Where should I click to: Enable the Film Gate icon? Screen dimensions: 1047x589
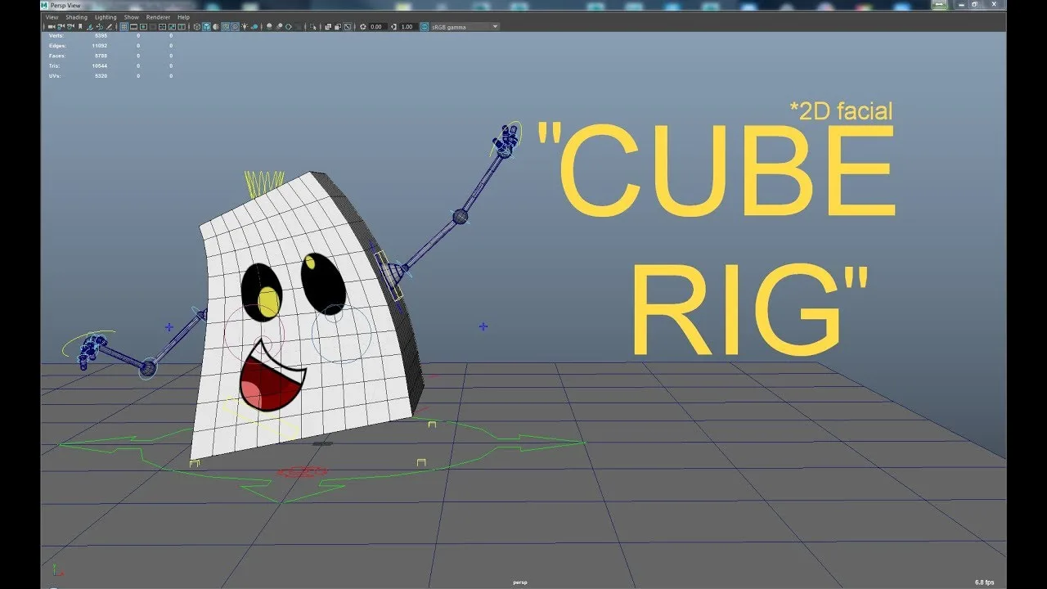[133, 26]
